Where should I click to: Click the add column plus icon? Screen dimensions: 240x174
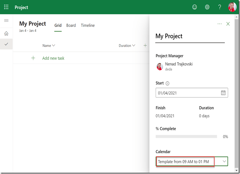[x=145, y=46]
